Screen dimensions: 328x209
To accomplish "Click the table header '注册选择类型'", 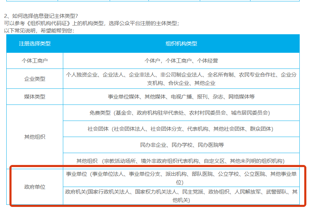I will [35, 44].
